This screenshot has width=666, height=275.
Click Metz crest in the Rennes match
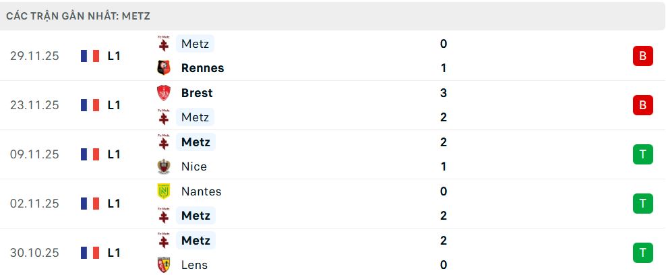163,44
